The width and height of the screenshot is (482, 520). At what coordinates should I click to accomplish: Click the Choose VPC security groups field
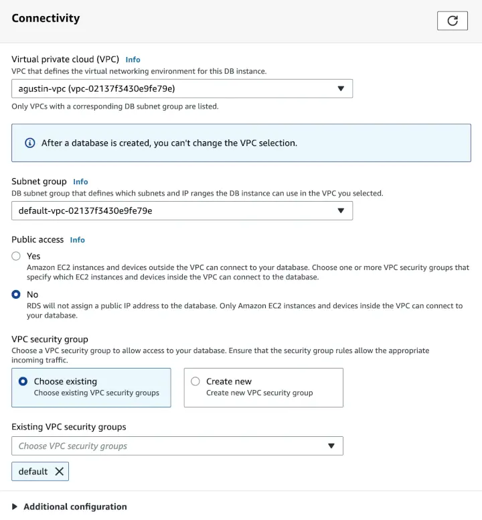167,446
